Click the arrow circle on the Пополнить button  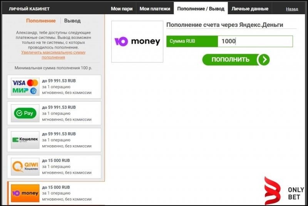[264, 60]
